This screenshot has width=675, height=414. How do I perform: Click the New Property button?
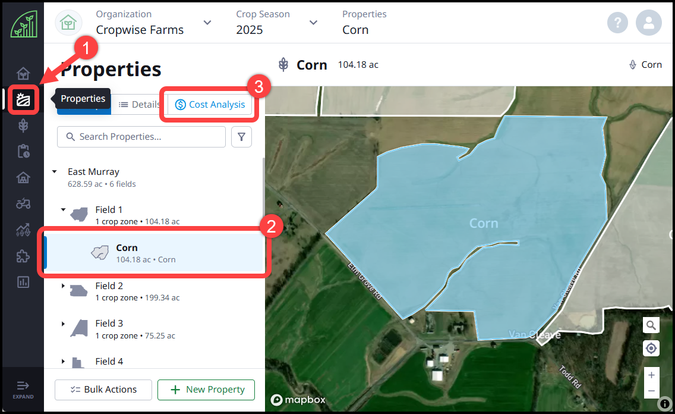click(x=206, y=390)
